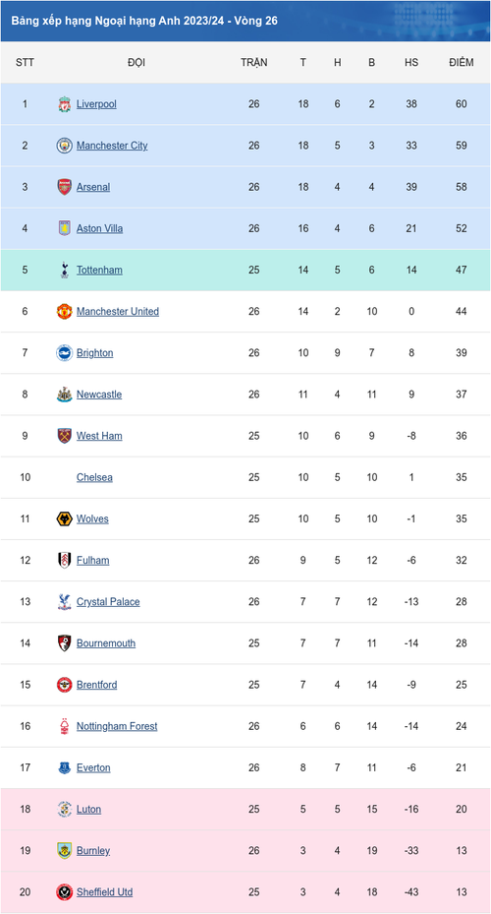Open the Sheffield Utd team link
The width and height of the screenshot is (491, 914).
[x=105, y=891]
